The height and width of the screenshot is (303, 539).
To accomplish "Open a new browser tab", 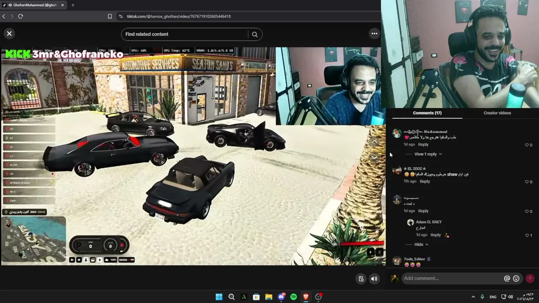I will pos(73,5).
